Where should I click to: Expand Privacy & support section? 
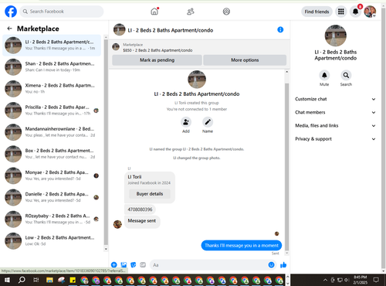coord(335,139)
